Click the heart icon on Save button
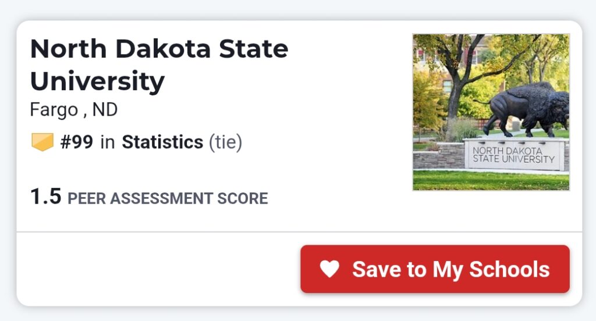Image resolution: width=596 pixels, height=321 pixels. pos(329,269)
